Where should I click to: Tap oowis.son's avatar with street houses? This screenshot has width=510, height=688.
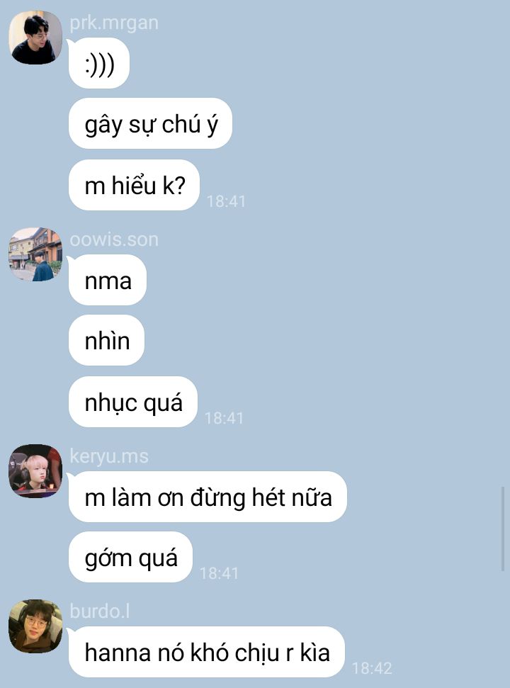[x=35, y=254]
